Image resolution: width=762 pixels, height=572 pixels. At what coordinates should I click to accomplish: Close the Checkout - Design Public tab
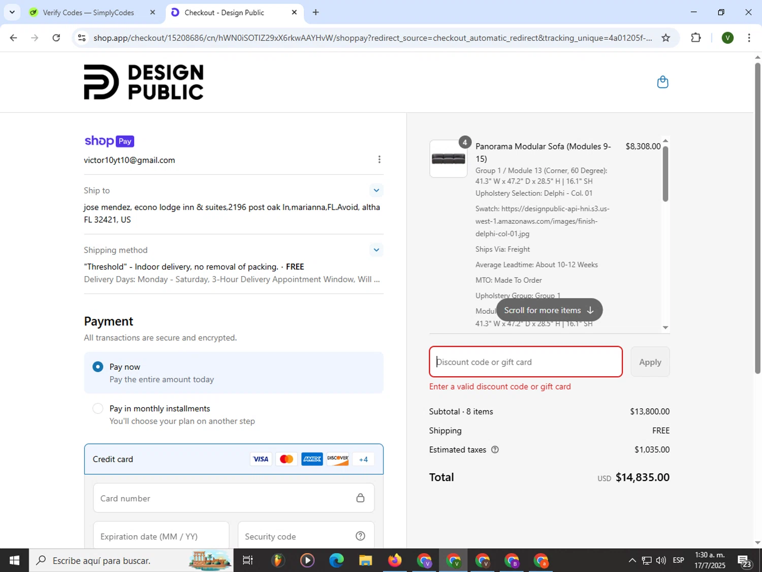[294, 12]
